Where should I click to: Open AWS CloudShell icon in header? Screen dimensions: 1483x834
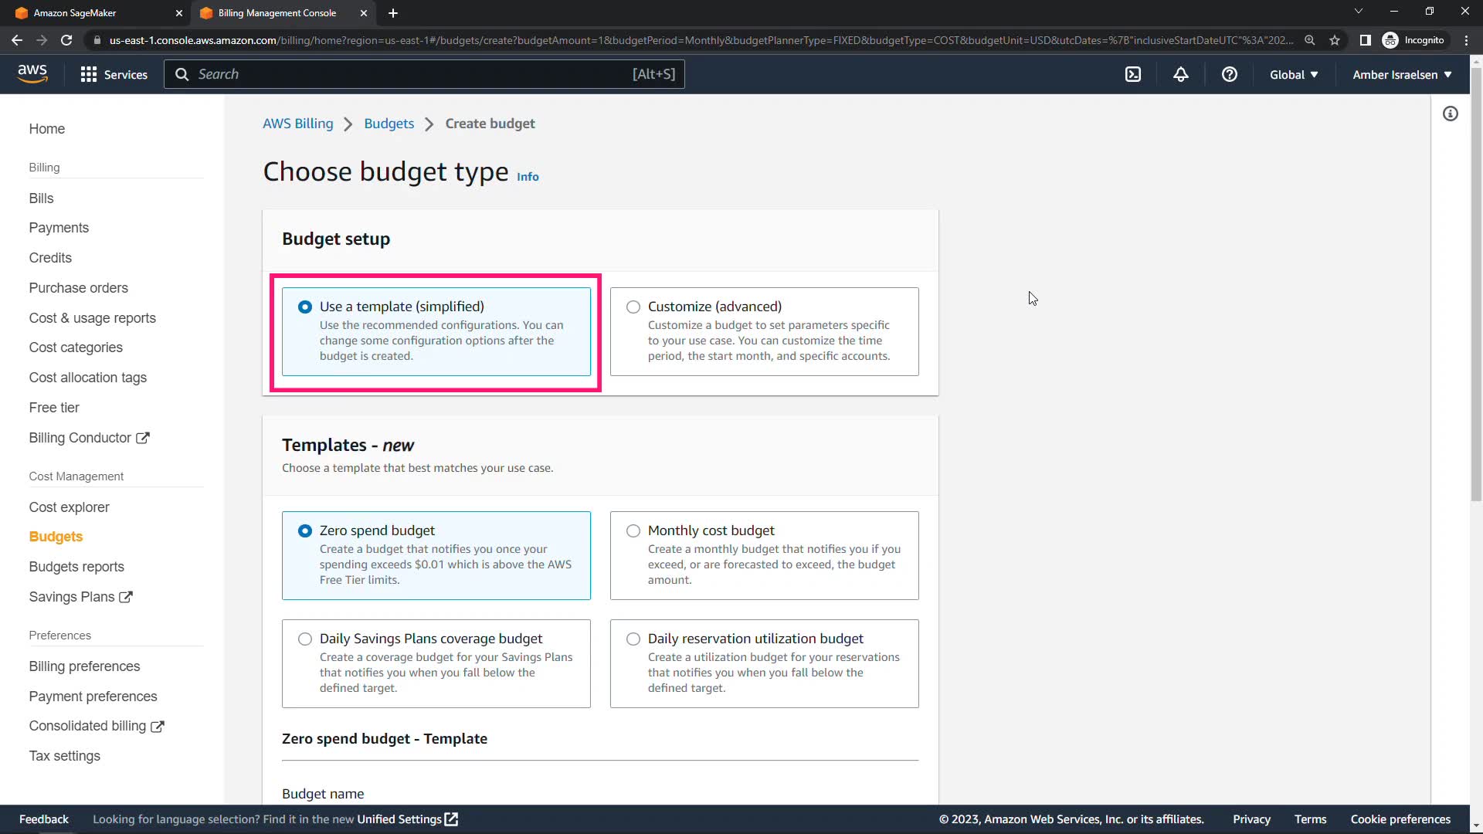coord(1132,74)
